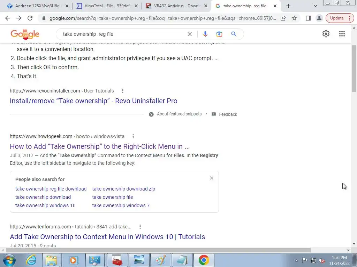Open Windows Explorer folder in taskbar
Viewport: 357px width, 267px height.
click(52, 260)
